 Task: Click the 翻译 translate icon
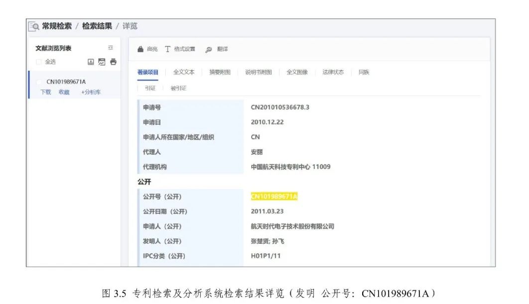coord(209,49)
